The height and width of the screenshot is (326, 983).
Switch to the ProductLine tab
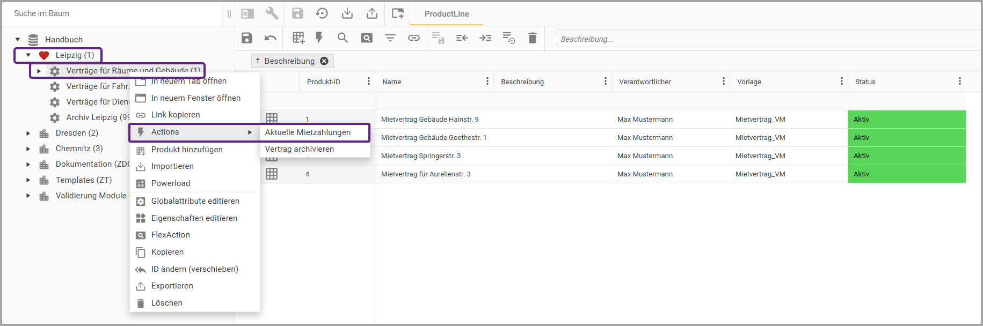click(x=447, y=14)
